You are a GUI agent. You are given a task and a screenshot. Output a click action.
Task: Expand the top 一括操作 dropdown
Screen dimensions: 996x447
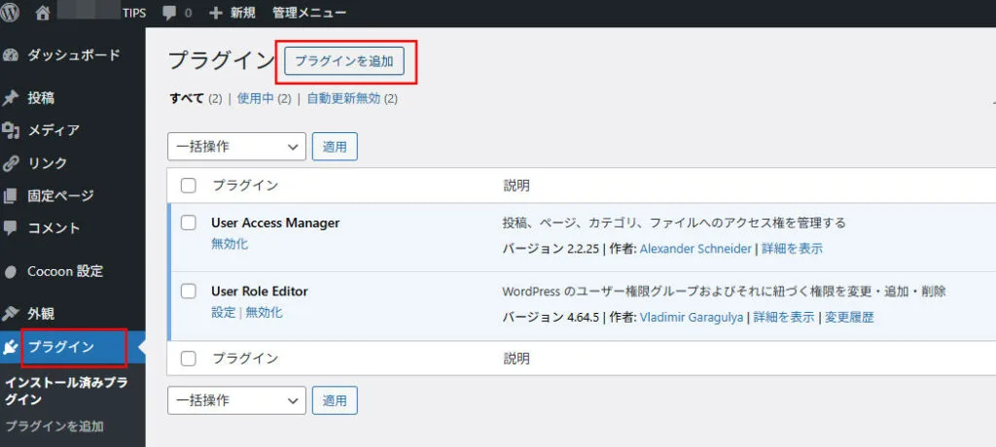point(236,147)
